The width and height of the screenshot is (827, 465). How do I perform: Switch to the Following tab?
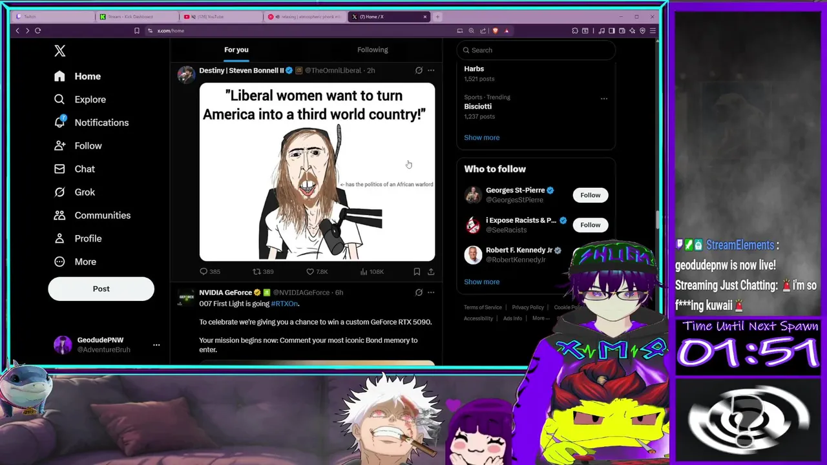(373, 50)
